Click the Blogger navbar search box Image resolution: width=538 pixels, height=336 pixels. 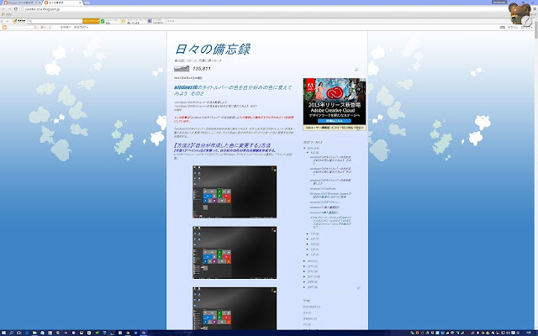pos(23,27)
